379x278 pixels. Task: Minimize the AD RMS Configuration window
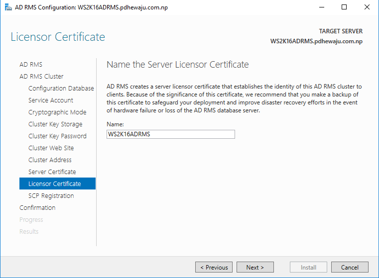[x=322, y=7]
